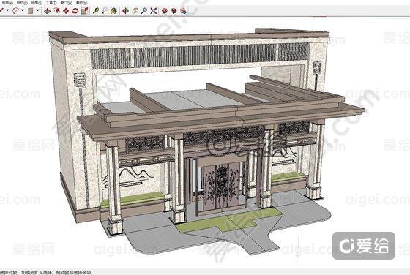Activate the Tape Measure tool

coord(96,11)
